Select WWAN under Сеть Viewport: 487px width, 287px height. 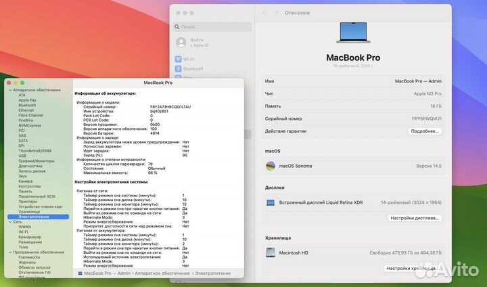(24, 227)
